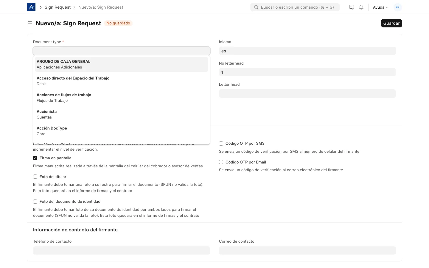
Task: Go to Sign Request breadcrumb
Action: (57, 7)
